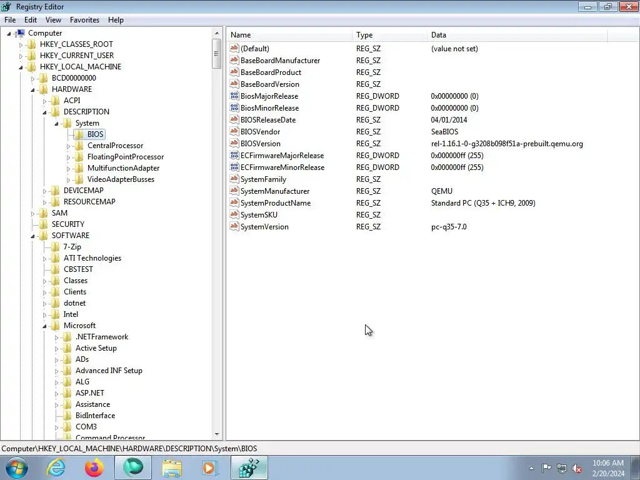
Task: Click the BIOSVendor string value icon
Action: (x=234, y=131)
